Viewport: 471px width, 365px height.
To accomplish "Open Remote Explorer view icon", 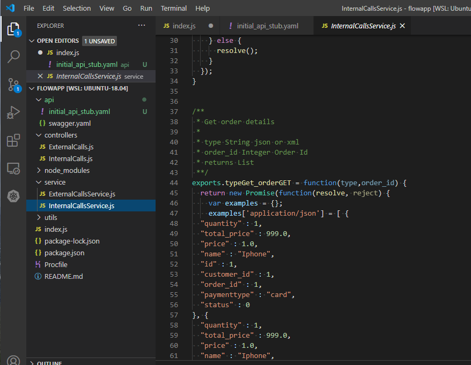I will tap(13, 169).
